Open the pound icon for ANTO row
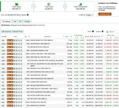The image size is (119, 108). pyautogui.click(x=17, y=44)
